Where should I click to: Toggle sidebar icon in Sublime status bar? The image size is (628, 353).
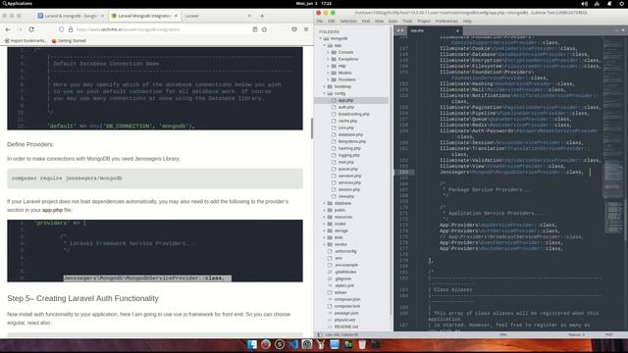[x=319, y=334]
